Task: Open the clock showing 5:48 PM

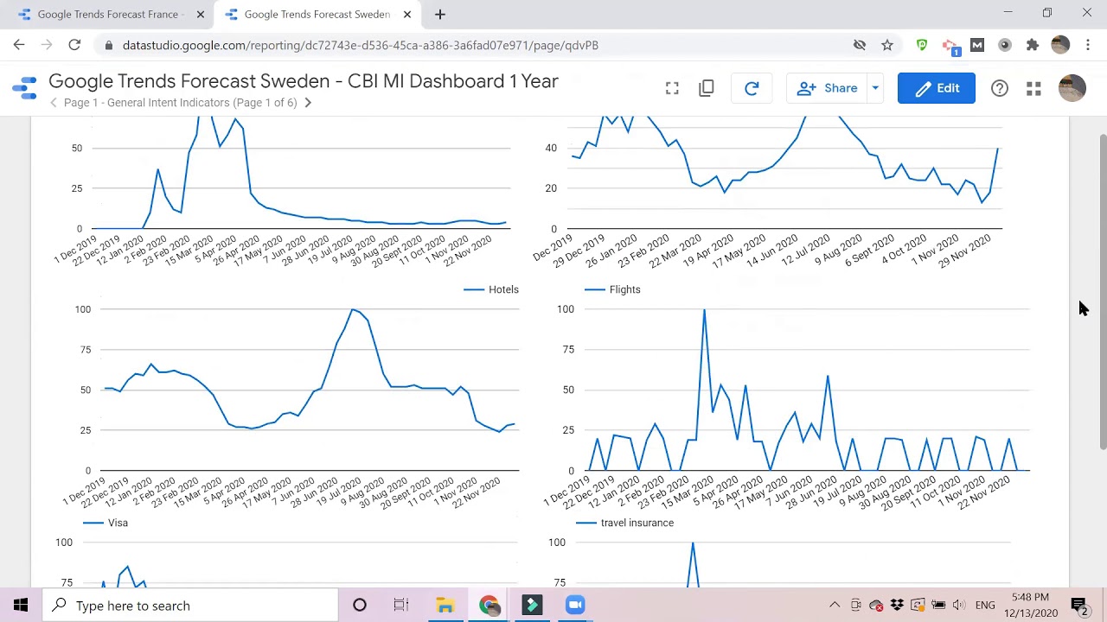Action: 1031,605
